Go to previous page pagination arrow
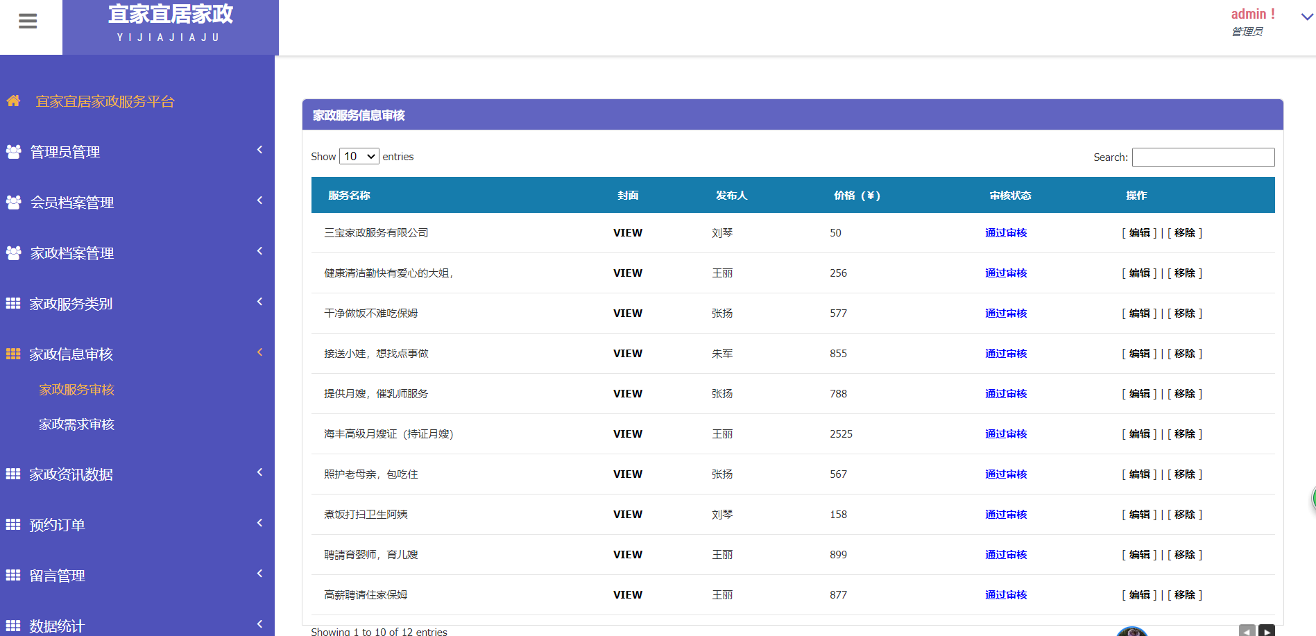1316x636 pixels. coord(1247,630)
